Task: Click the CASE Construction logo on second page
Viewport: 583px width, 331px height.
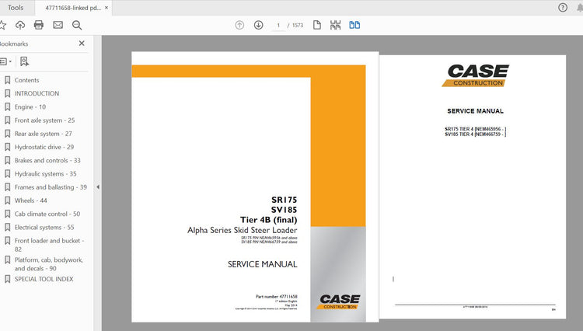Action: 476,75
